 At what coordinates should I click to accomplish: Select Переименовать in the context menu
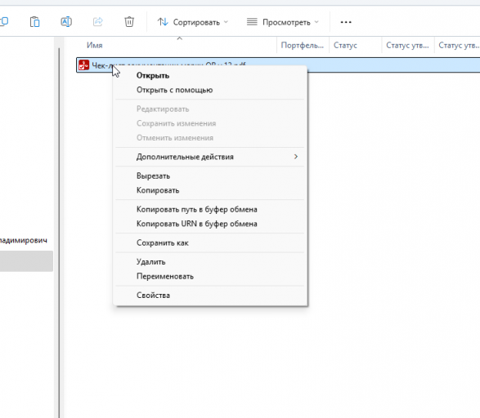tap(210, 276)
